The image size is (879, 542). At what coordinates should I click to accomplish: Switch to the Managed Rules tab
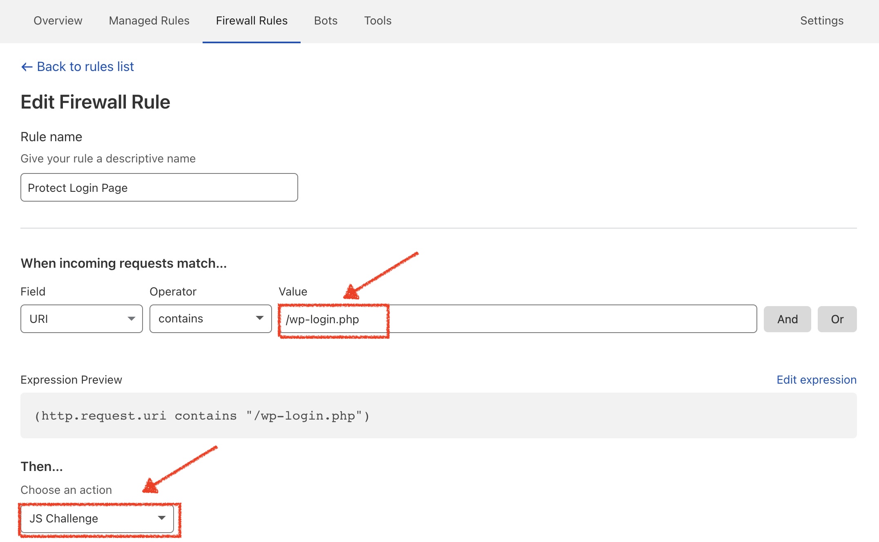click(149, 20)
